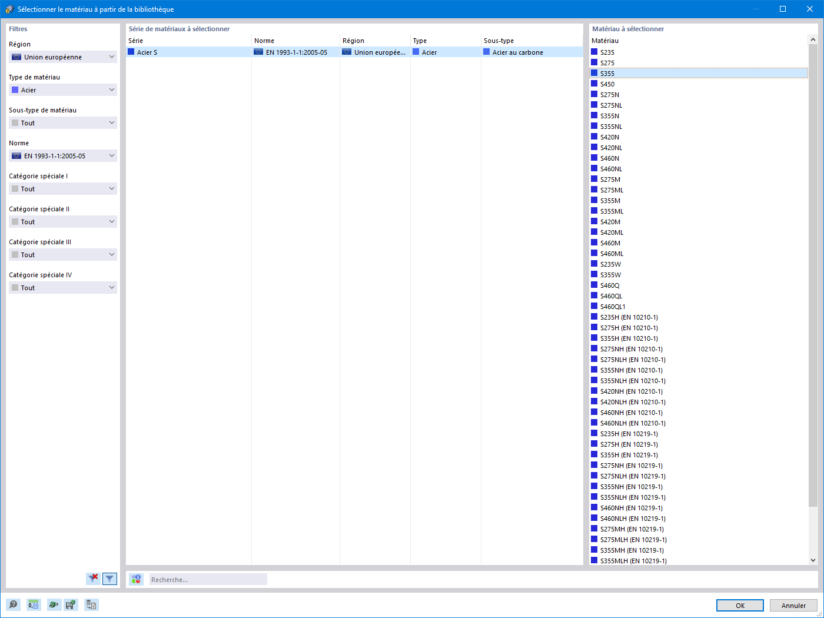Open Catégorie spéciale III dropdown
824x618 pixels.
point(63,255)
